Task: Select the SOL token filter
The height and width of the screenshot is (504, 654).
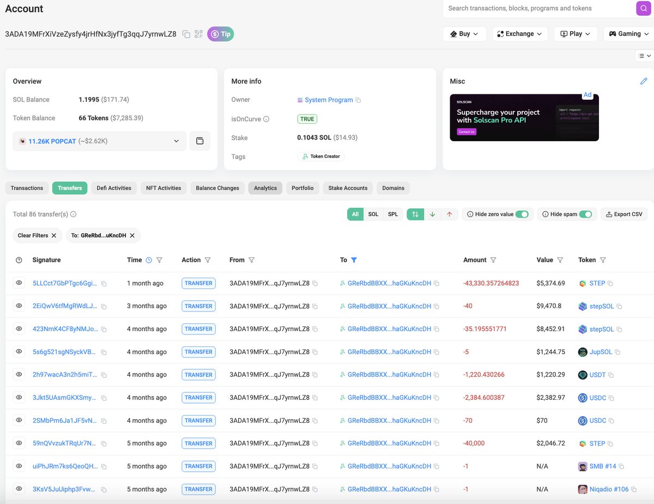Action: click(373, 214)
